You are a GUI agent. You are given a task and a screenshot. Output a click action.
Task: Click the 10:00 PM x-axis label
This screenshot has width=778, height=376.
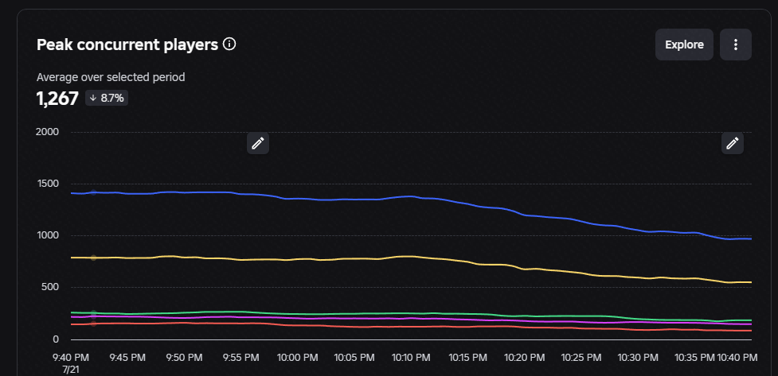click(298, 357)
